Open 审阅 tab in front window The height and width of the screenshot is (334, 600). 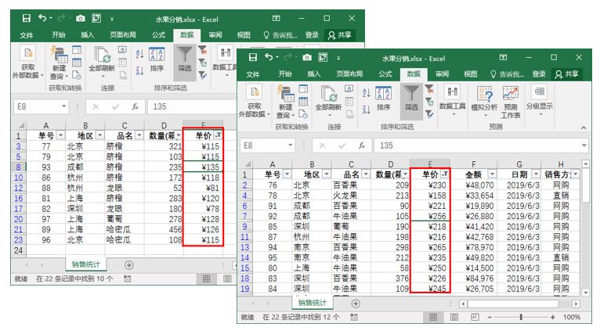442,74
